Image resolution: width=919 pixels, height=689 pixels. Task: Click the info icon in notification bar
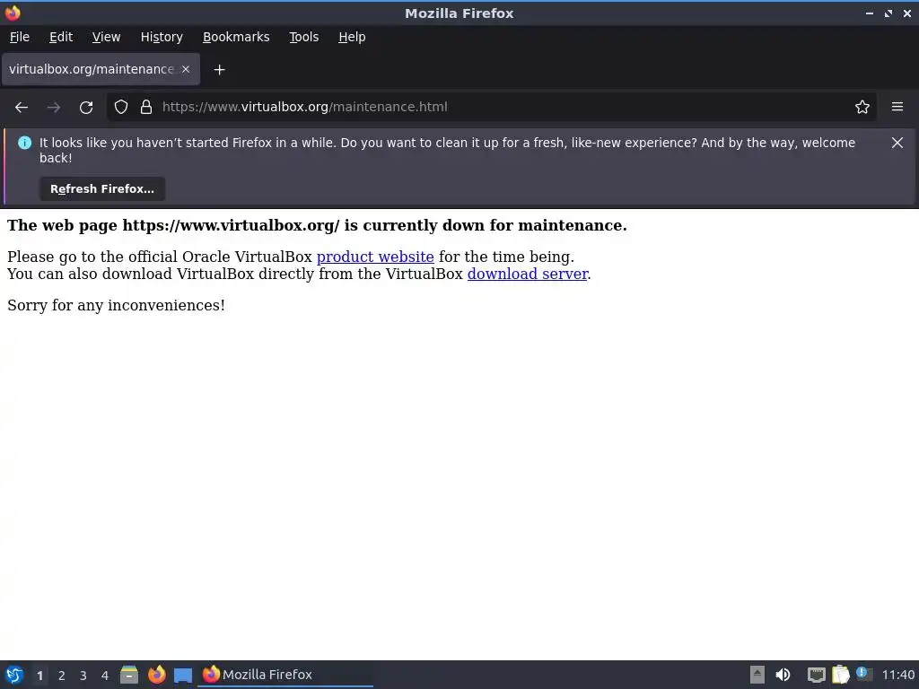[24, 143]
